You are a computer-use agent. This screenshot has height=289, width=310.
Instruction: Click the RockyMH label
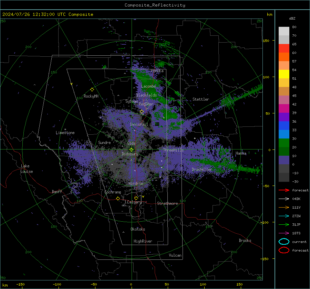pos(91,96)
